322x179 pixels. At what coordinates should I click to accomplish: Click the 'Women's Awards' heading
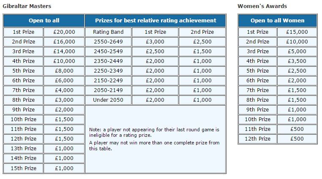(262, 6)
